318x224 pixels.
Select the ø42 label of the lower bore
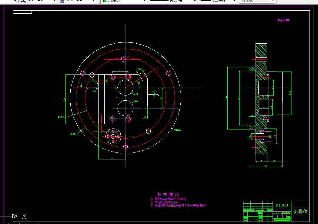click(136, 101)
